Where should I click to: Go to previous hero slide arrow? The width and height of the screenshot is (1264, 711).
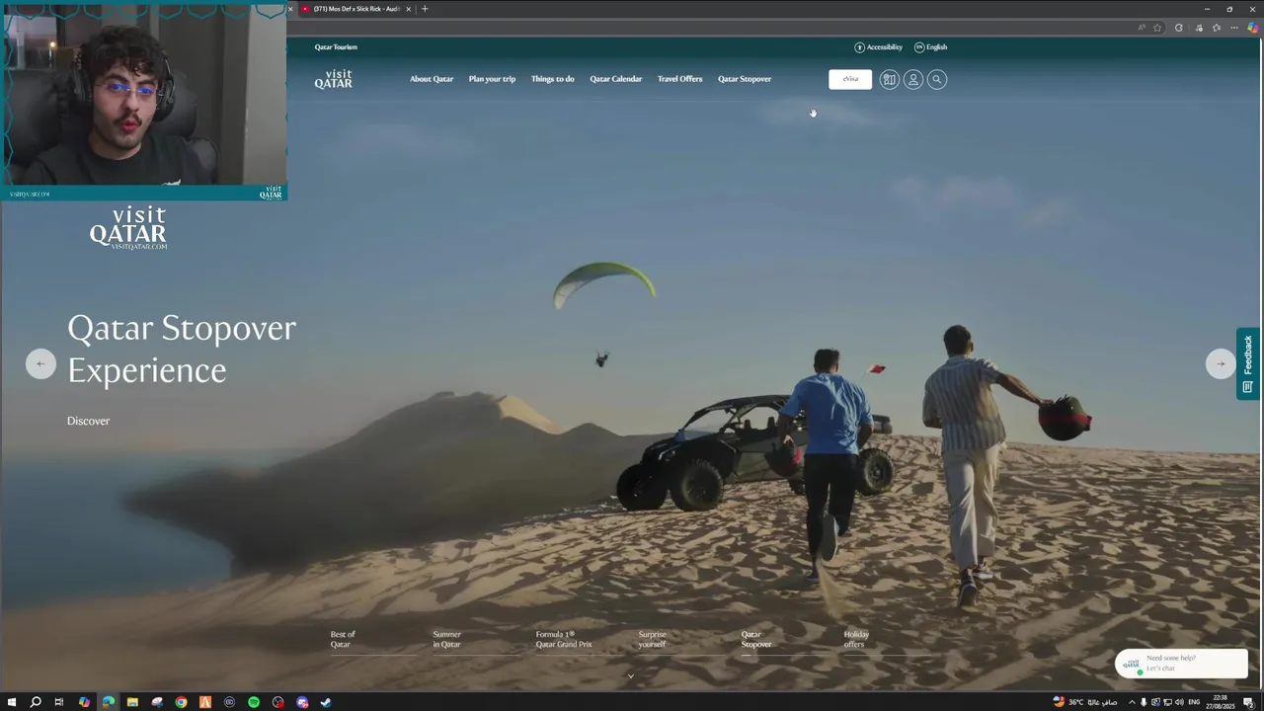coord(40,363)
